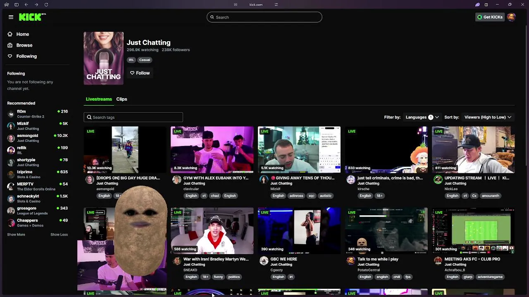Open Chaappers avatar in Recommended list
This screenshot has height=297, width=529.
tap(11, 223)
